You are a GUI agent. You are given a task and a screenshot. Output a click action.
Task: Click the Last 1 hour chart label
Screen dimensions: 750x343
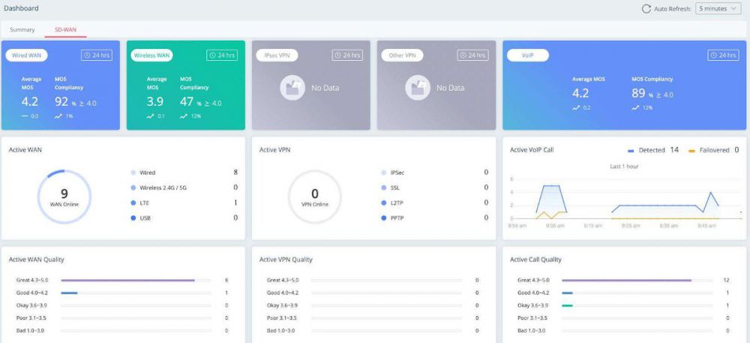tap(624, 167)
